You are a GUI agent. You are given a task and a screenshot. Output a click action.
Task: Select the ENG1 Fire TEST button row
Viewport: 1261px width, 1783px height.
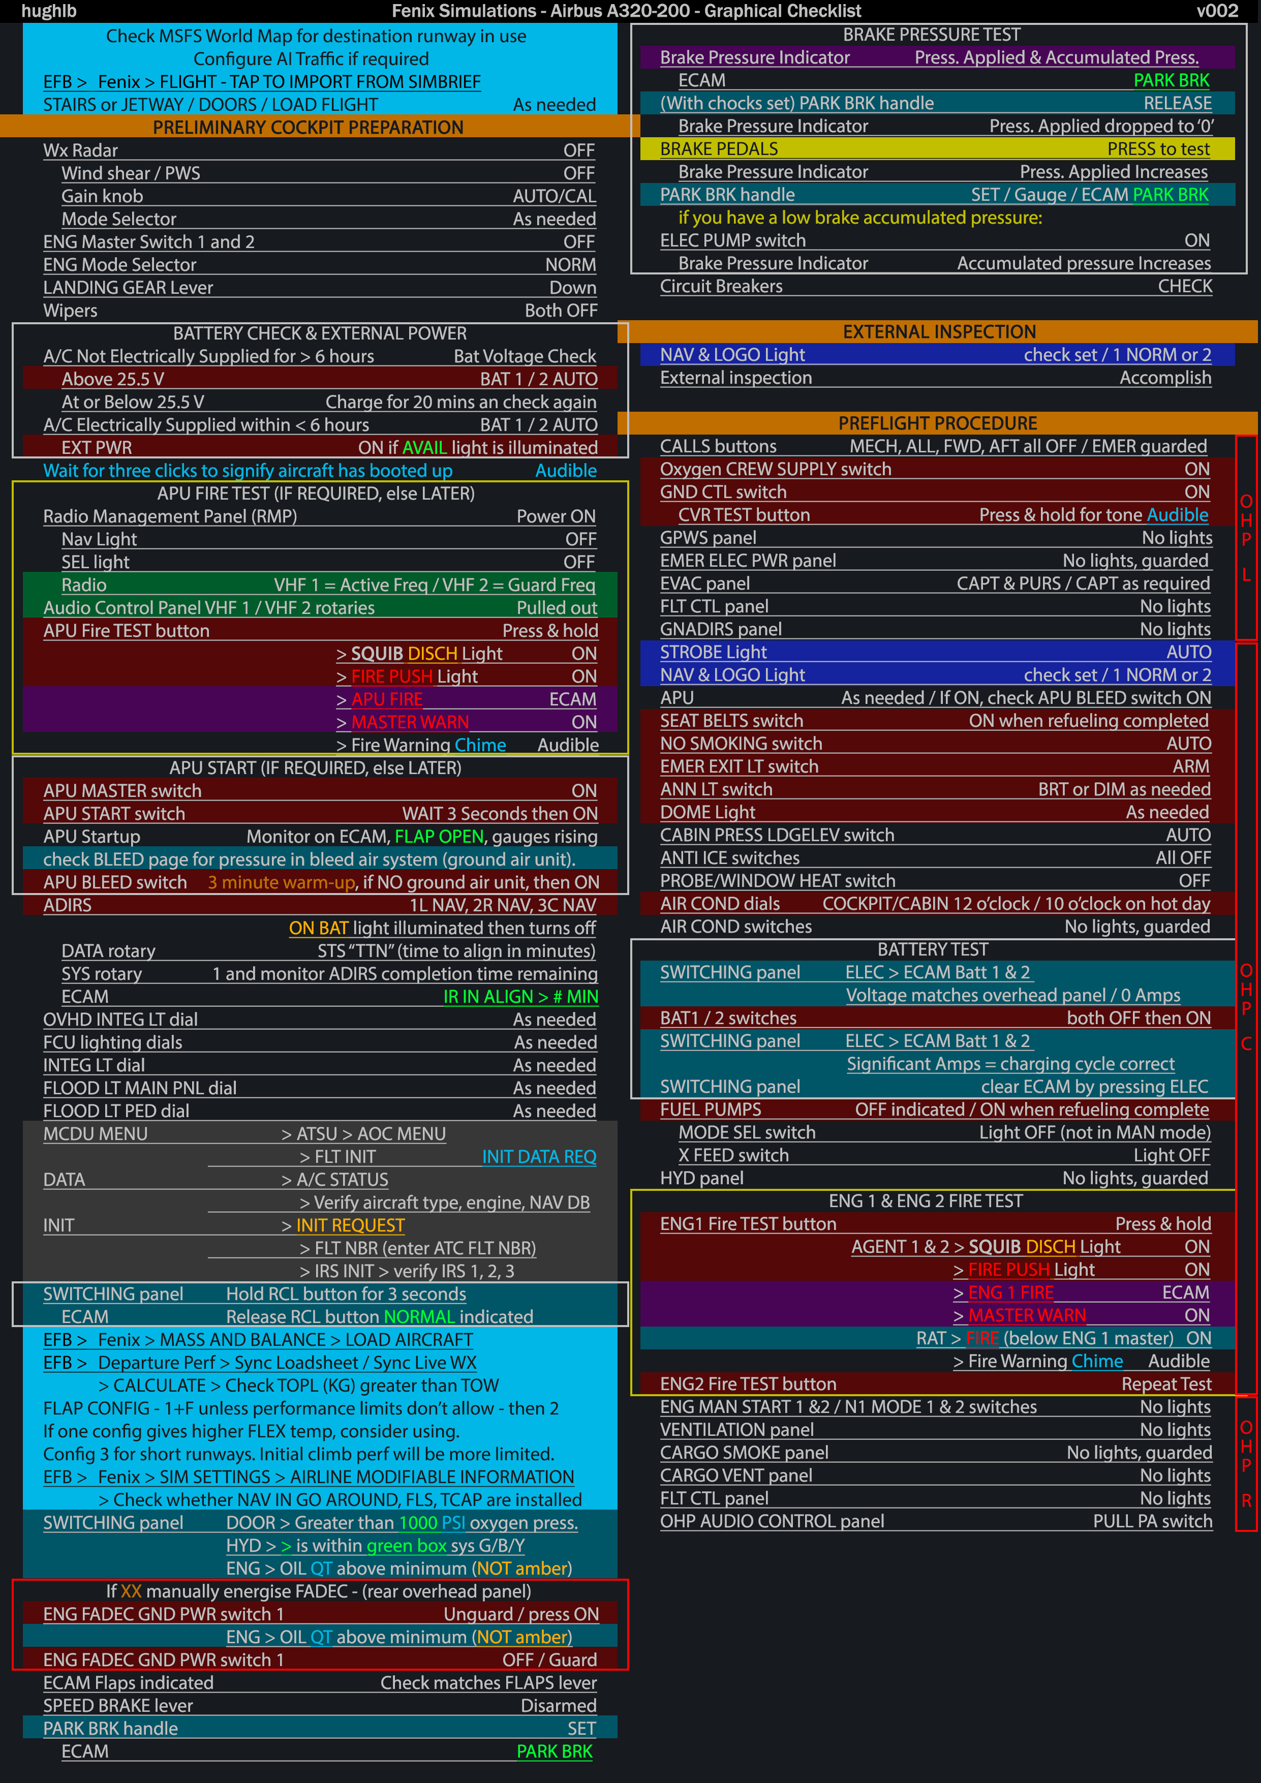pos(937,1224)
